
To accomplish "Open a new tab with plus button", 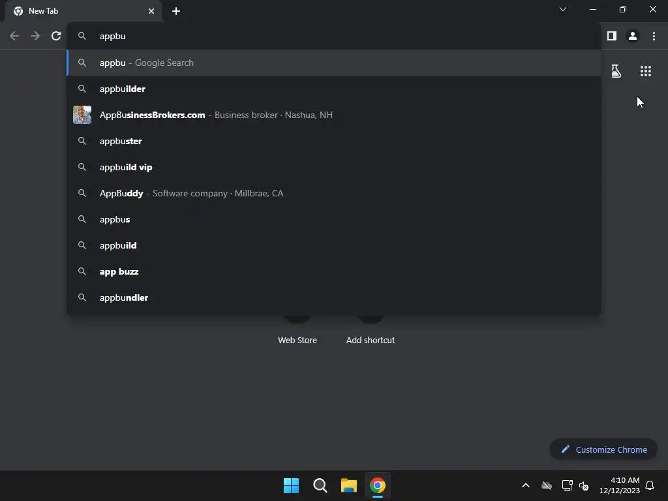I will click(176, 11).
